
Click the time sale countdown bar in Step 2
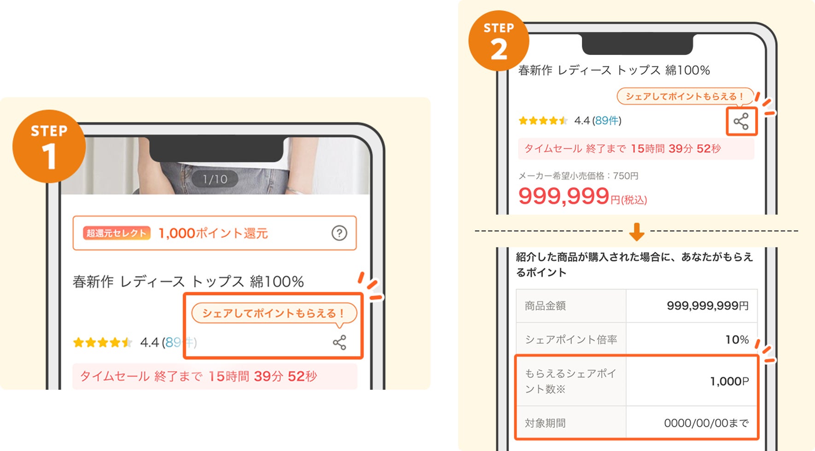(x=636, y=148)
